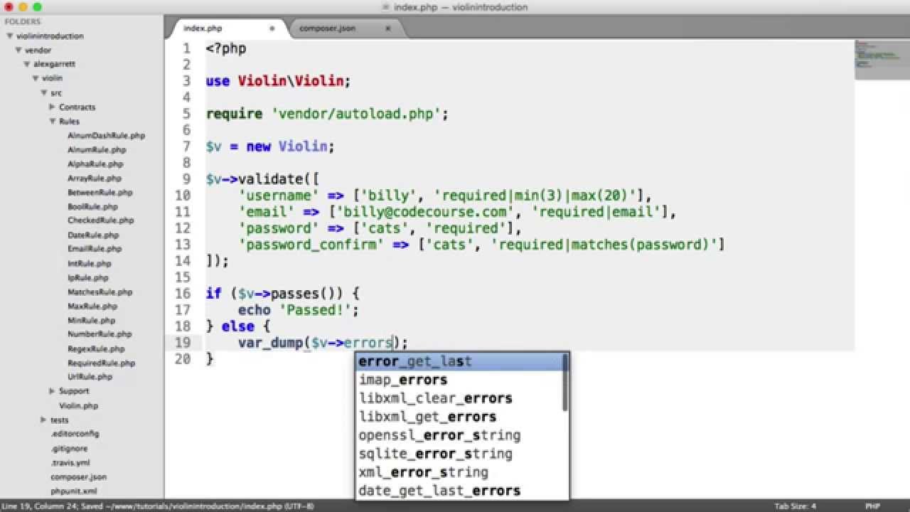Viewport: 910px width, 512px height.
Task: Click the autocomplete popup scrollbar thumb
Action: [566, 383]
